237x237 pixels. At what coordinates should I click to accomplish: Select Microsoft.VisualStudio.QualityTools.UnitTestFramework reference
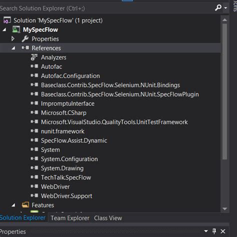[x=114, y=122]
